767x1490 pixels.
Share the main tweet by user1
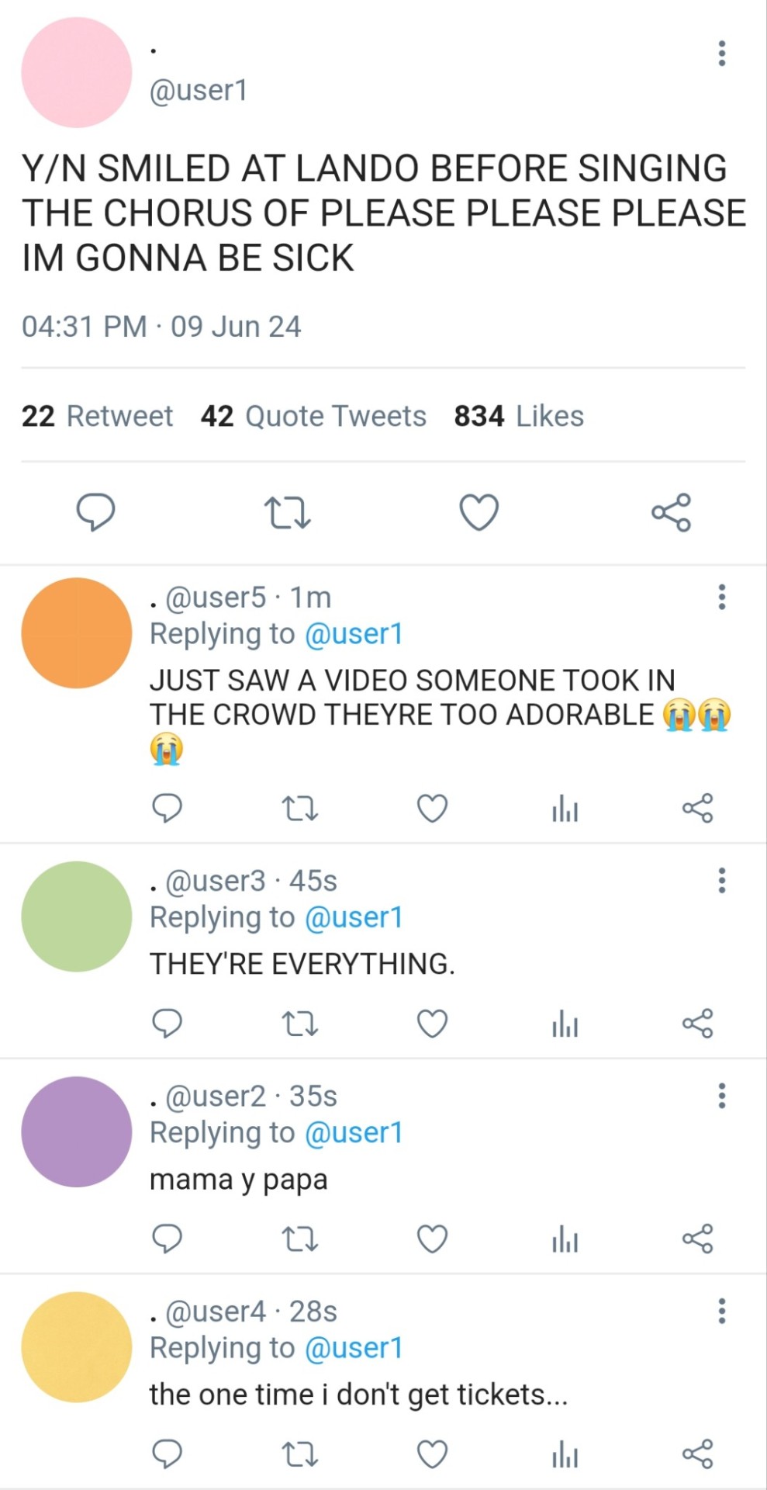pos(671,512)
